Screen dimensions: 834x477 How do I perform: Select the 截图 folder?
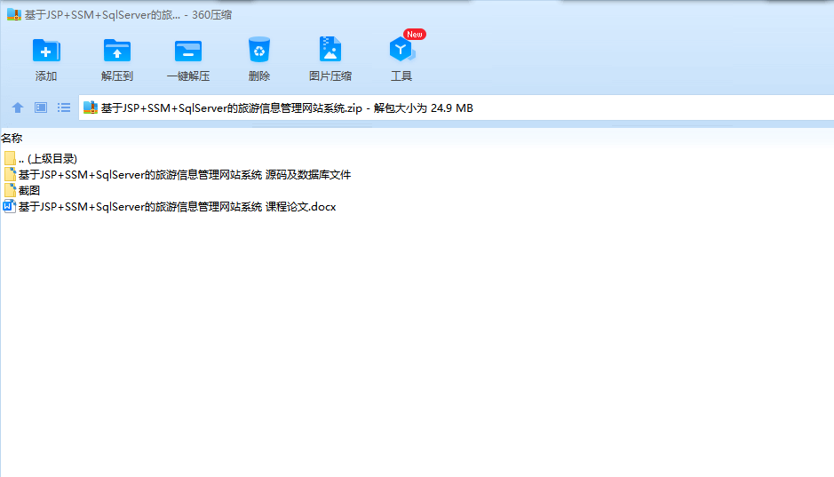(x=22, y=190)
